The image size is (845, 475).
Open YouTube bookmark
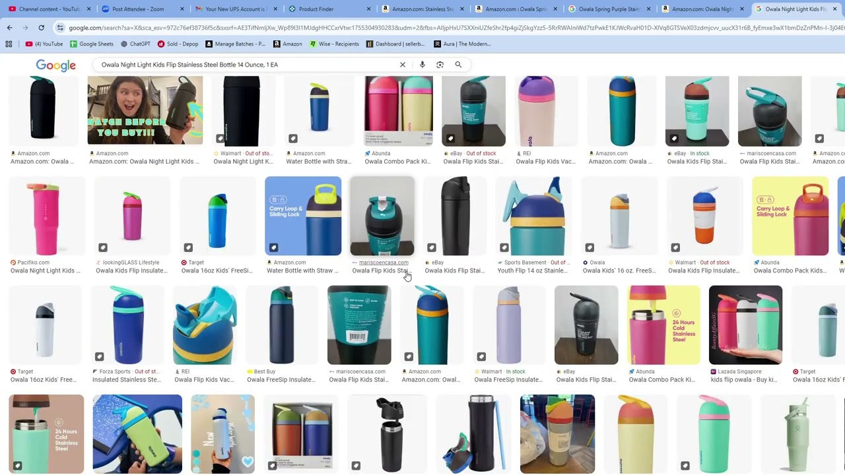[44, 44]
